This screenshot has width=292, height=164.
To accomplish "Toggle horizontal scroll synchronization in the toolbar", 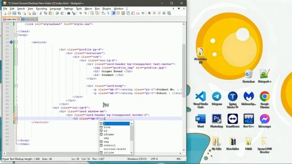I will [97, 13].
